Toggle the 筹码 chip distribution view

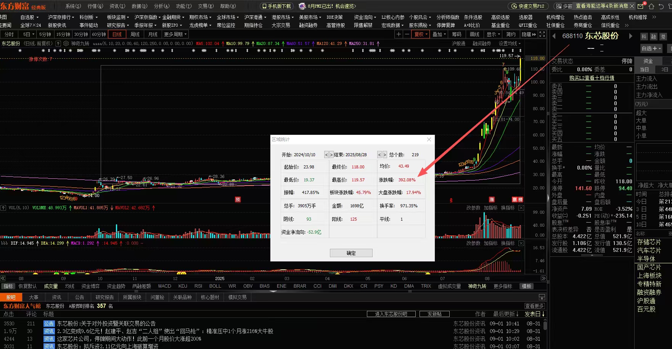[x=457, y=34]
